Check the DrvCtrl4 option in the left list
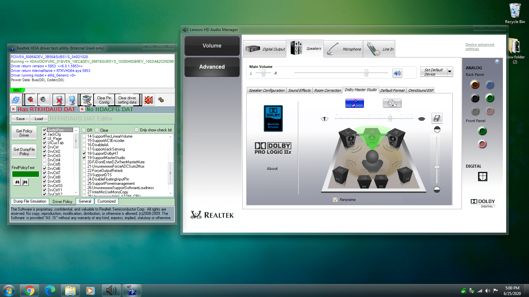The width and height of the screenshot is (529, 297). 44,160
